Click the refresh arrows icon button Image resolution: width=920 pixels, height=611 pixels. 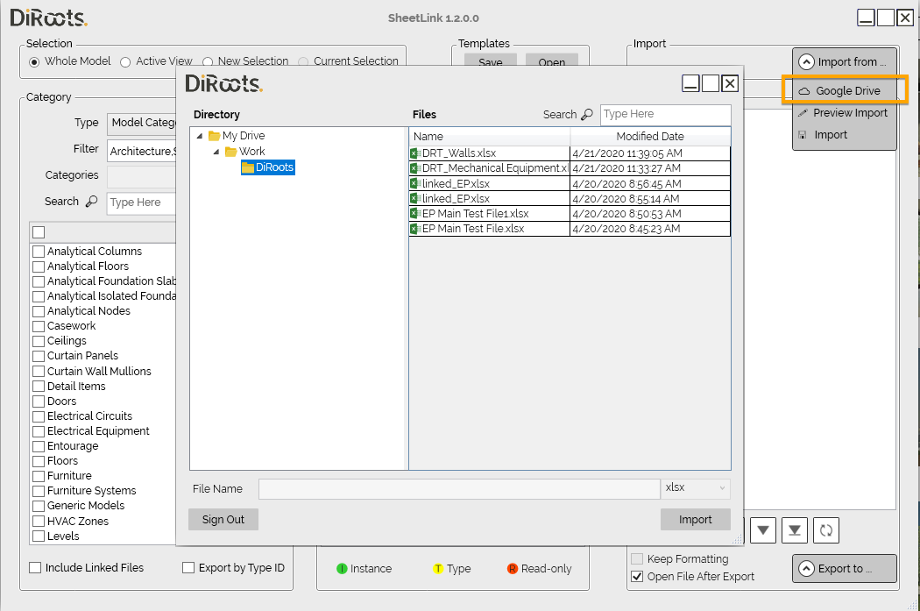826,530
